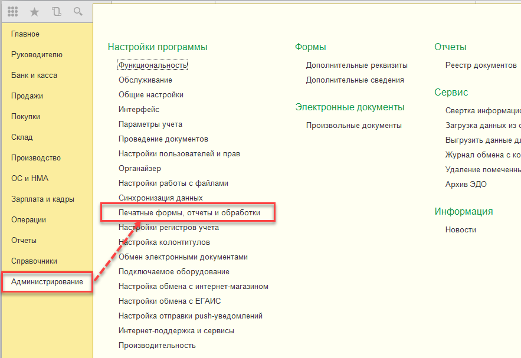
Task: Open ОС и НМА section
Action: 30,178
